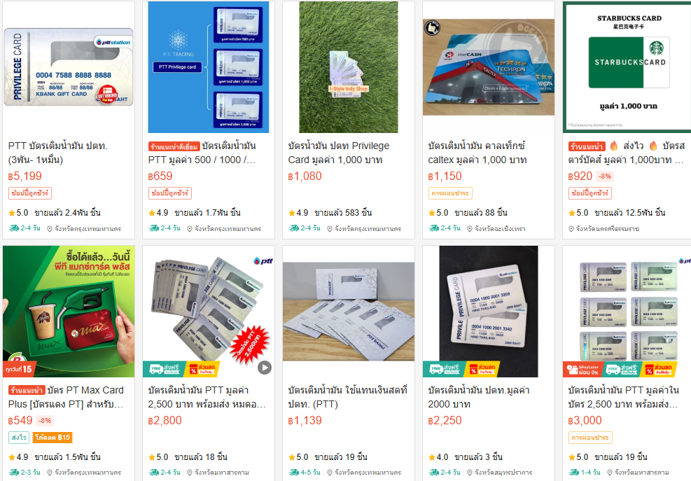This screenshot has height=481, width=691.
Task: Click the delivery truck icon under PTT 3พัน-1หมื่น listing
Action: click(14, 228)
